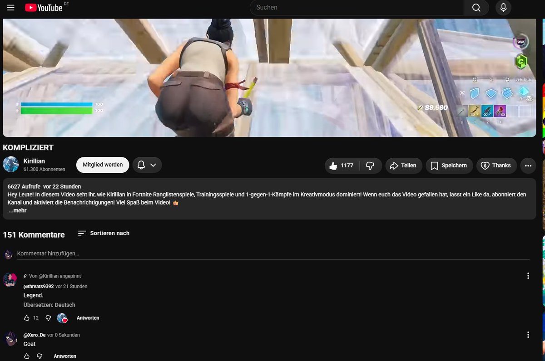Click into the Suchen search field
Viewport: 545px width, 361px height.
pos(357,7)
